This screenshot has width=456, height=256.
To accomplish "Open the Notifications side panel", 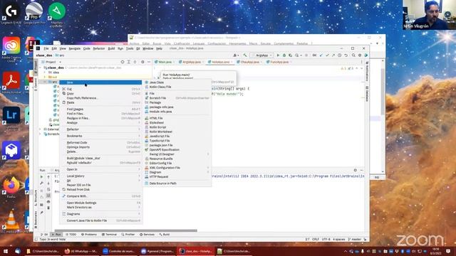I will (367, 72).
